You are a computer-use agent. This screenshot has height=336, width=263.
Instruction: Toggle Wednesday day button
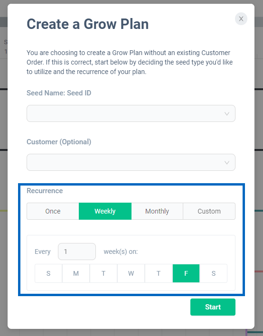pos(131,273)
